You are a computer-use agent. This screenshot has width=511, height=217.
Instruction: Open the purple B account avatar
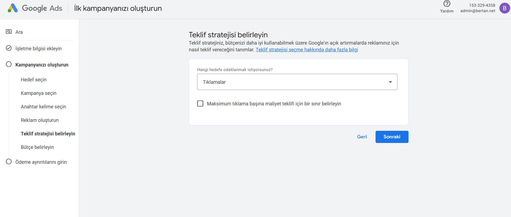point(505,8)
